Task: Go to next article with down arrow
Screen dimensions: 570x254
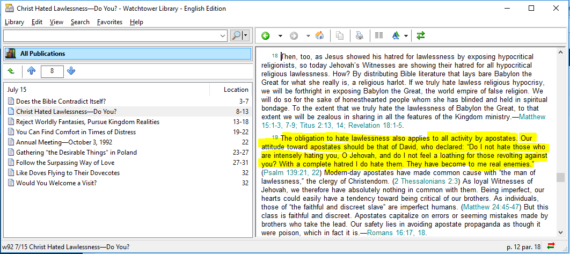Action: 71,71
